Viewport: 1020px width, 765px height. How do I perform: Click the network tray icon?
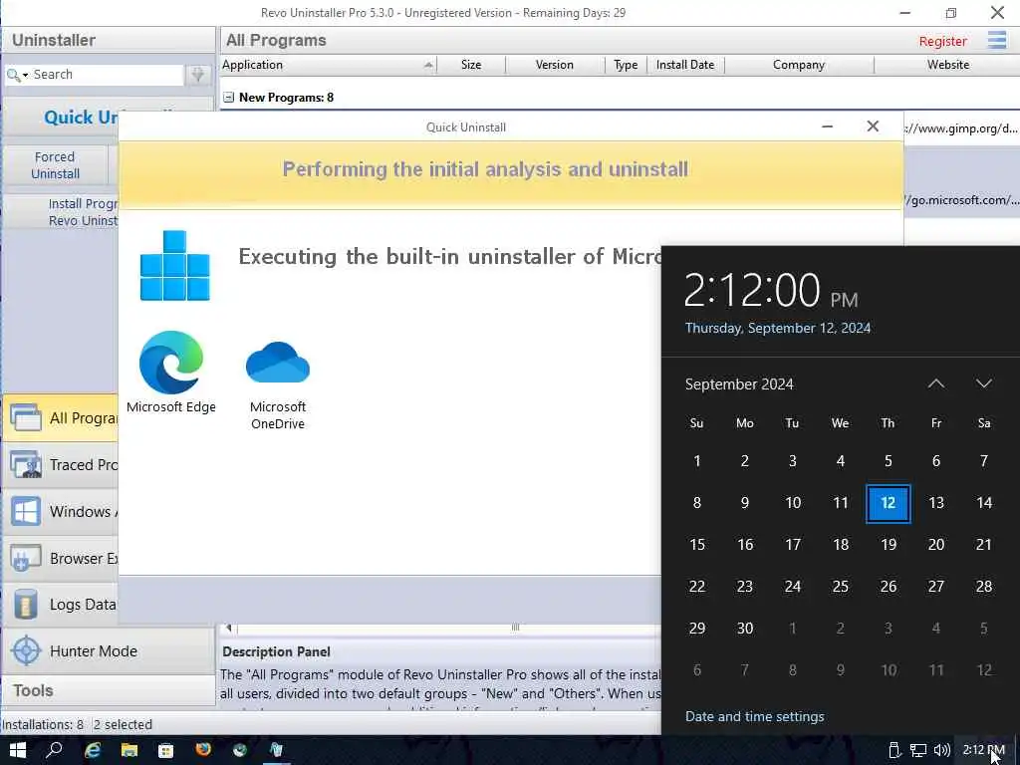917,750
